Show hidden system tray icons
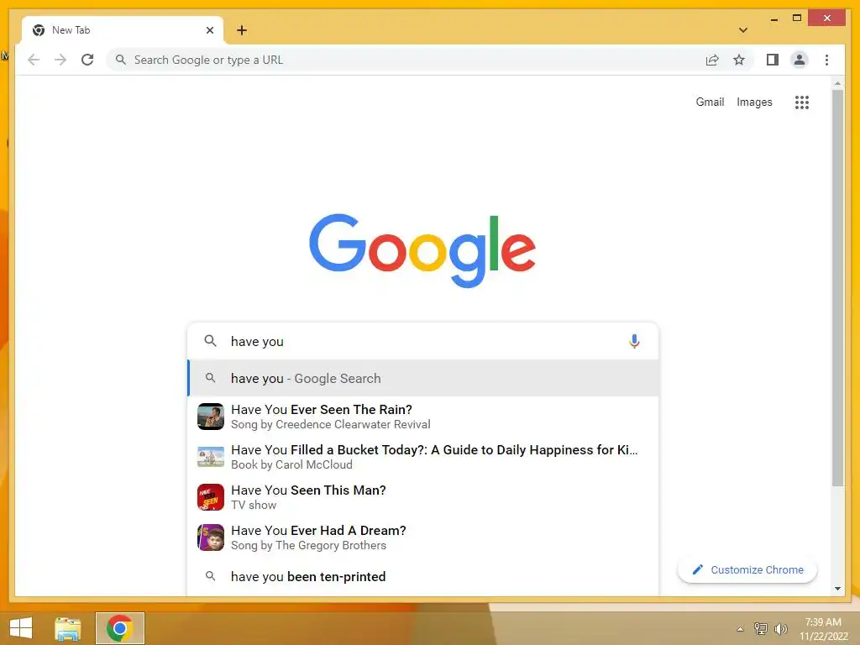This screenshot has height=645, width=860. coord(740,629)
